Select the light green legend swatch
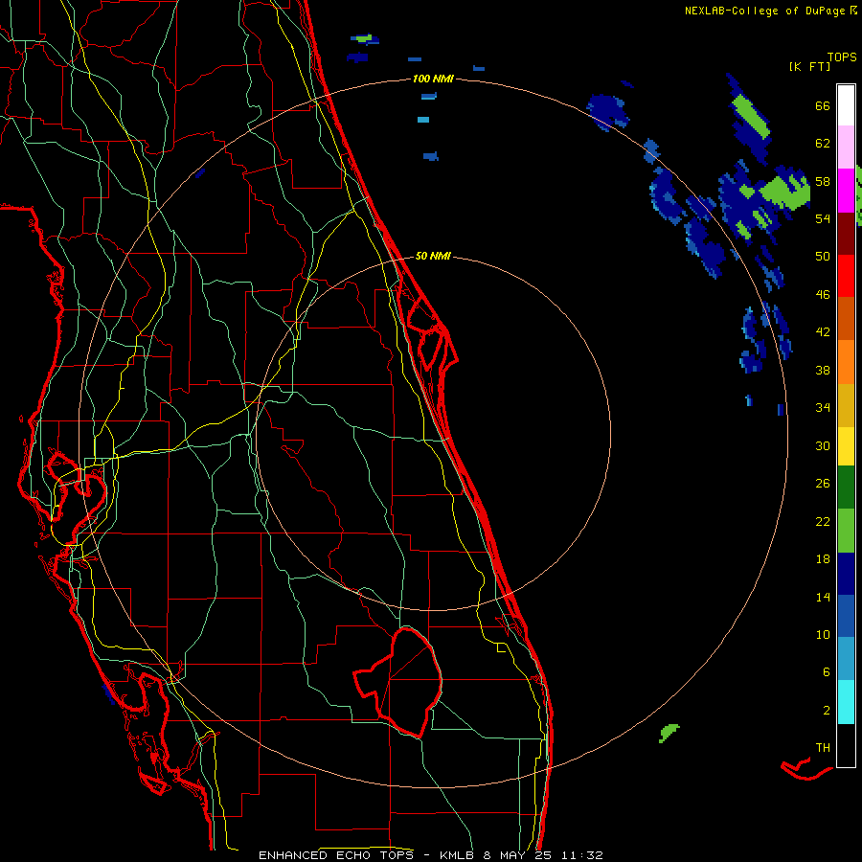The image size is (862, 862). pos(846,531)
